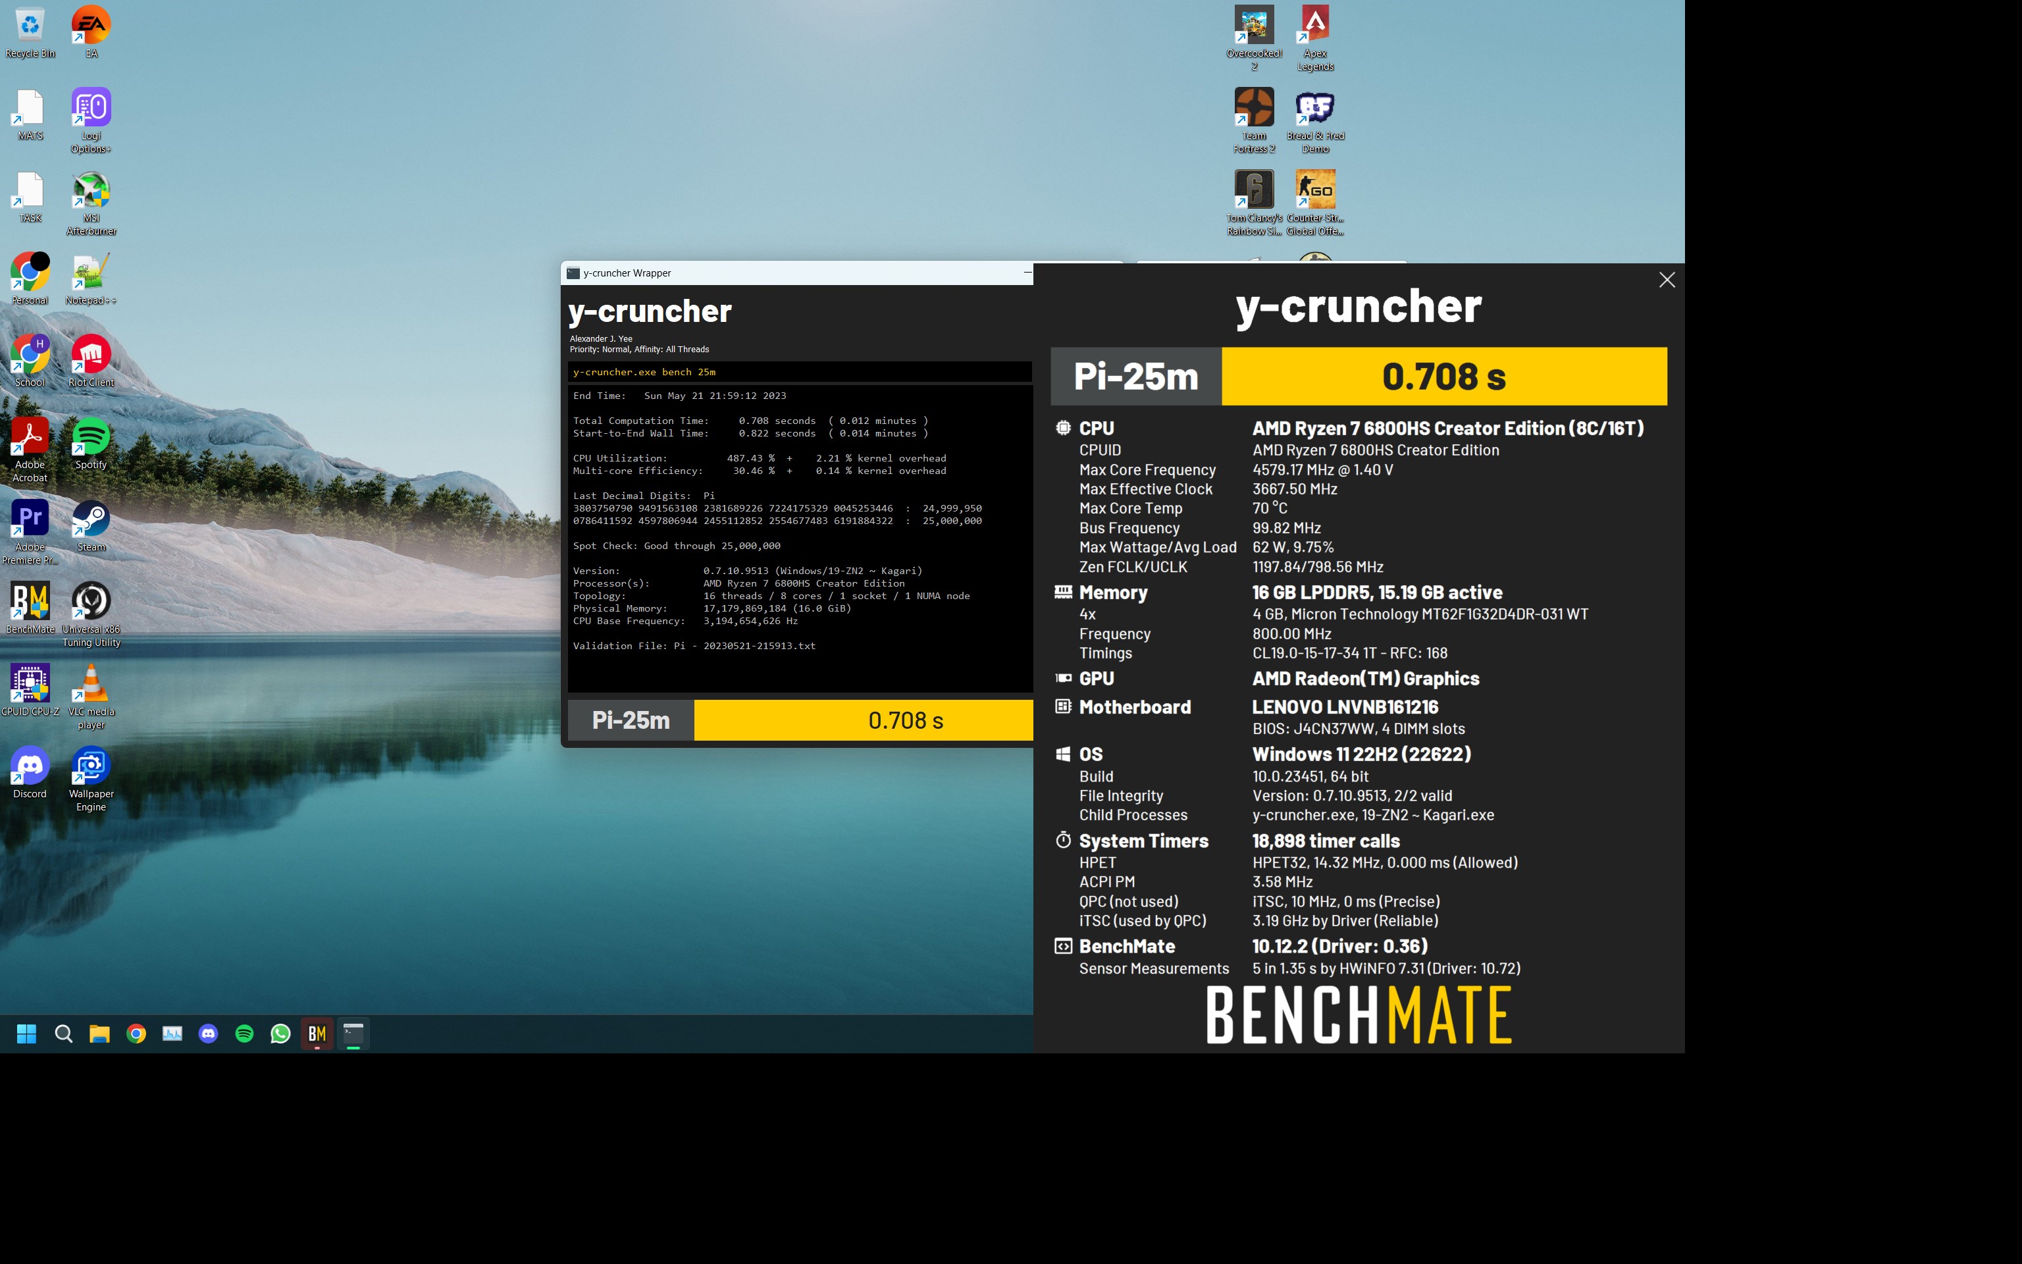Viewport: 2022px width, 1264px height.
Task: Click the BENCHMATE logo at overlay bottom
Action: (1359, 1014)
